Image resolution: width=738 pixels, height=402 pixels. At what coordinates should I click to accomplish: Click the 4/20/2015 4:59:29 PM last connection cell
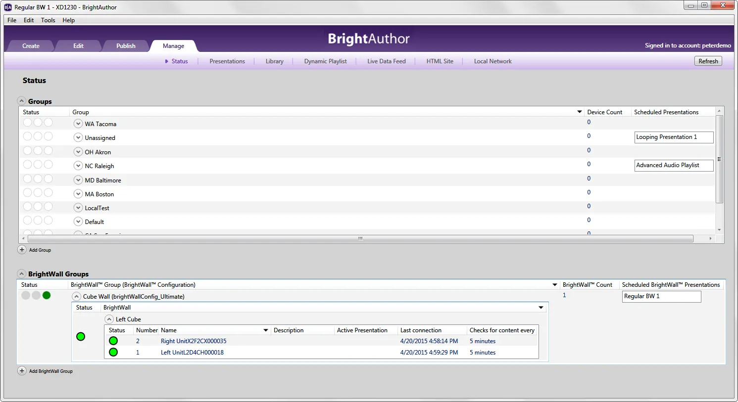(429, 353)
